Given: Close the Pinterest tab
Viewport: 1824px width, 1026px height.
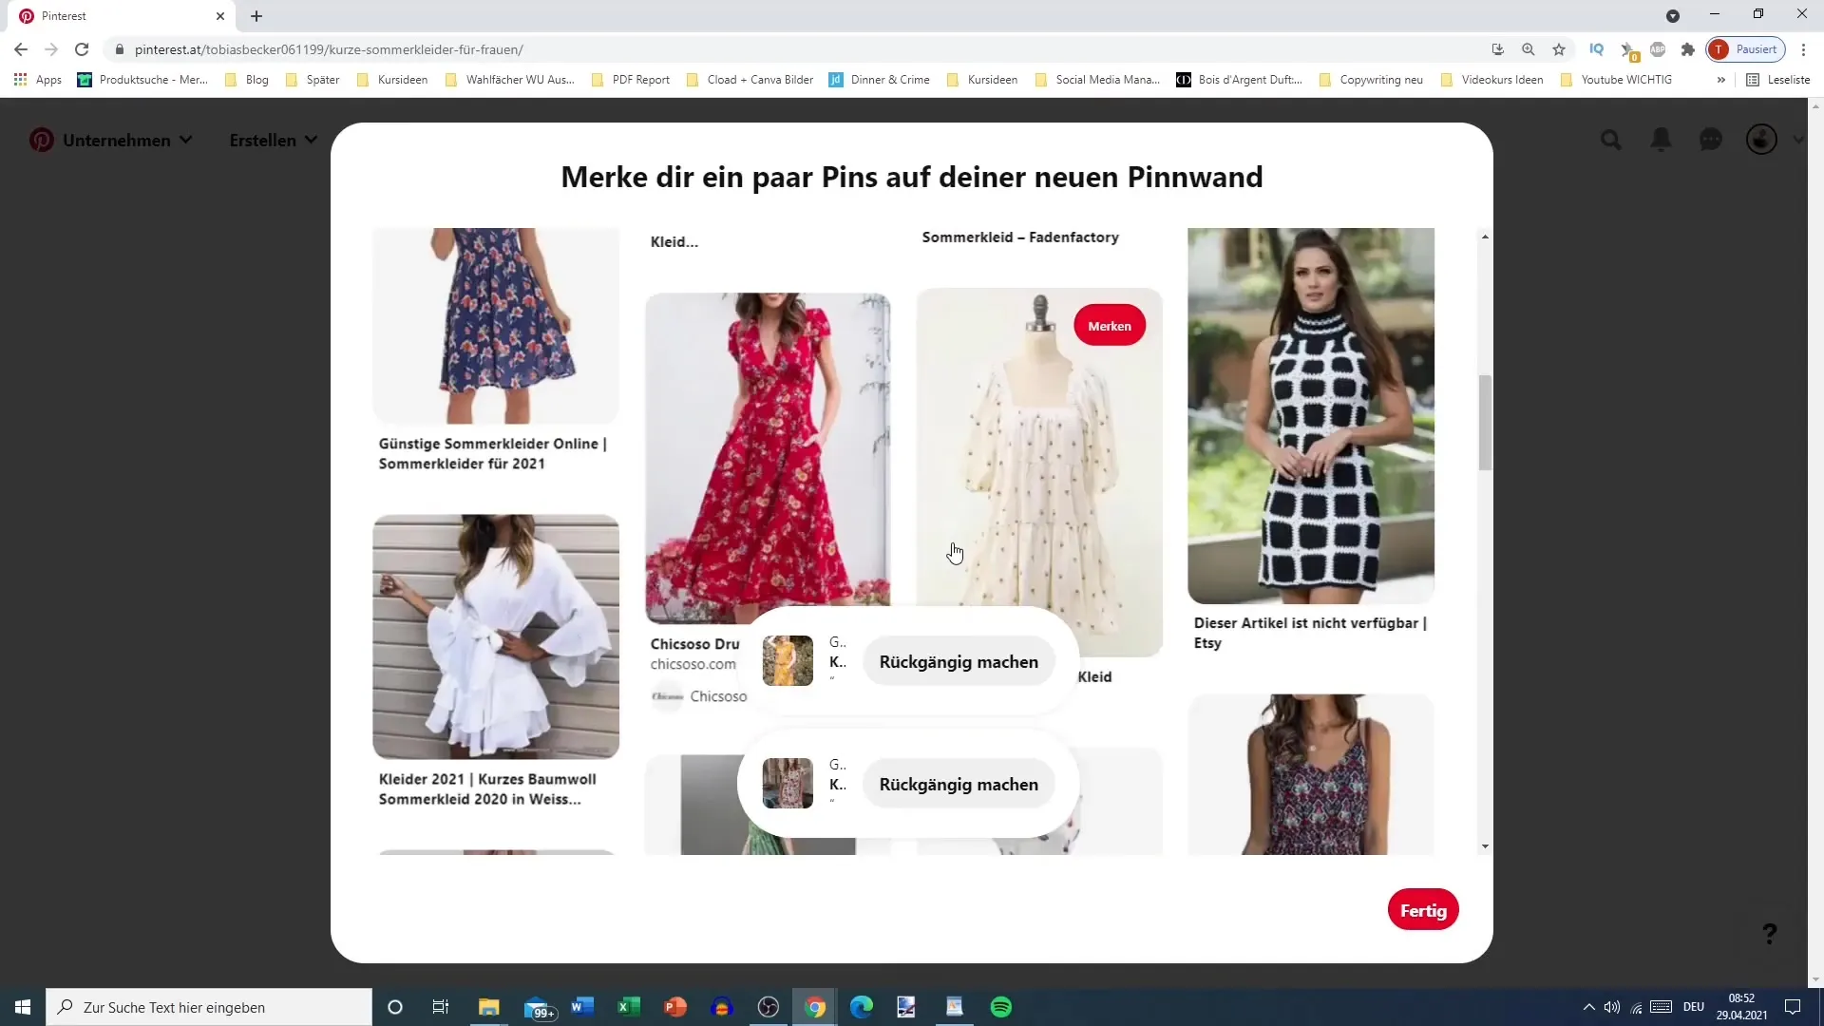Looking at the screenshot, I should 220,16.
